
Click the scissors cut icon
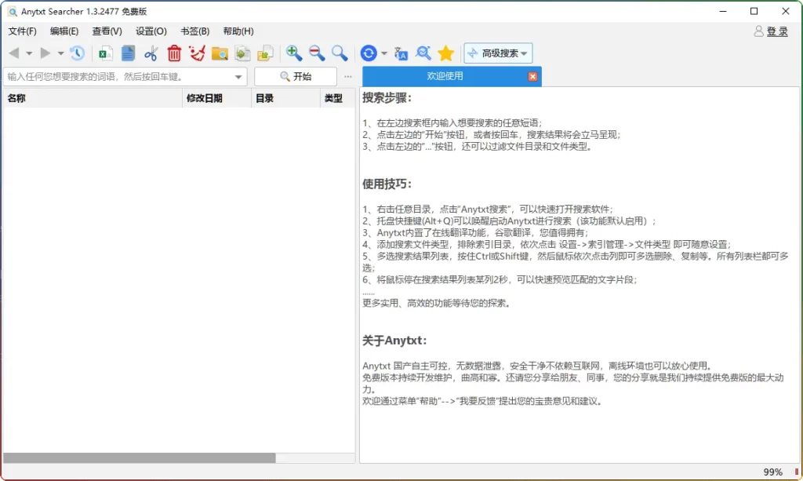[x=151, y=53]
